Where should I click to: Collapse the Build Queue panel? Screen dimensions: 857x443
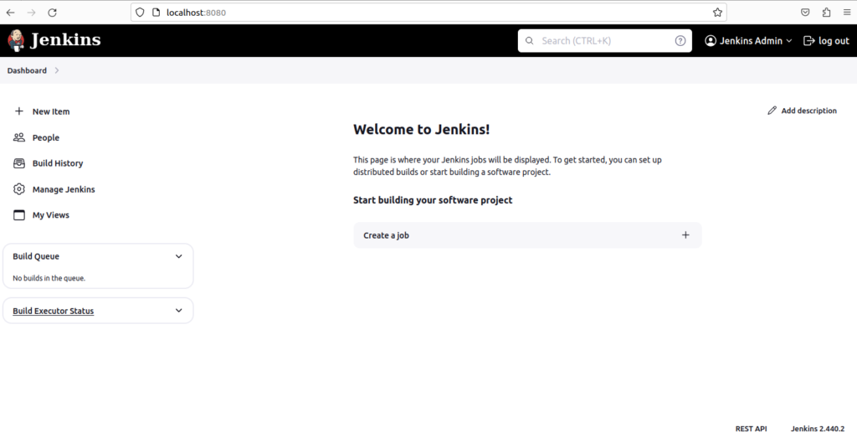tap(178, 256)
